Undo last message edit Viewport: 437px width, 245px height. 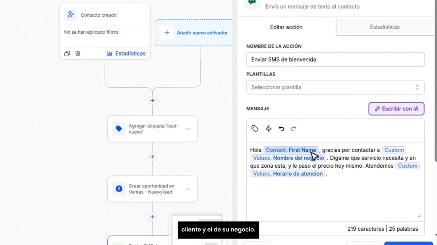pyautogui.click(x=282, y=128)
